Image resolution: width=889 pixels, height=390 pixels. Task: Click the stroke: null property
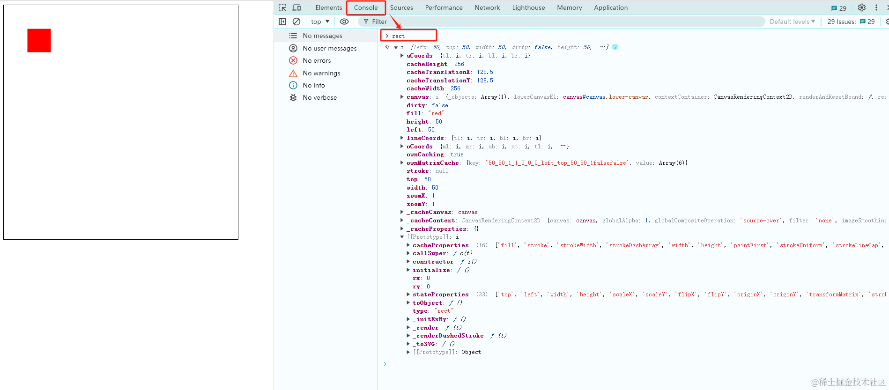[x=427, y=171]
